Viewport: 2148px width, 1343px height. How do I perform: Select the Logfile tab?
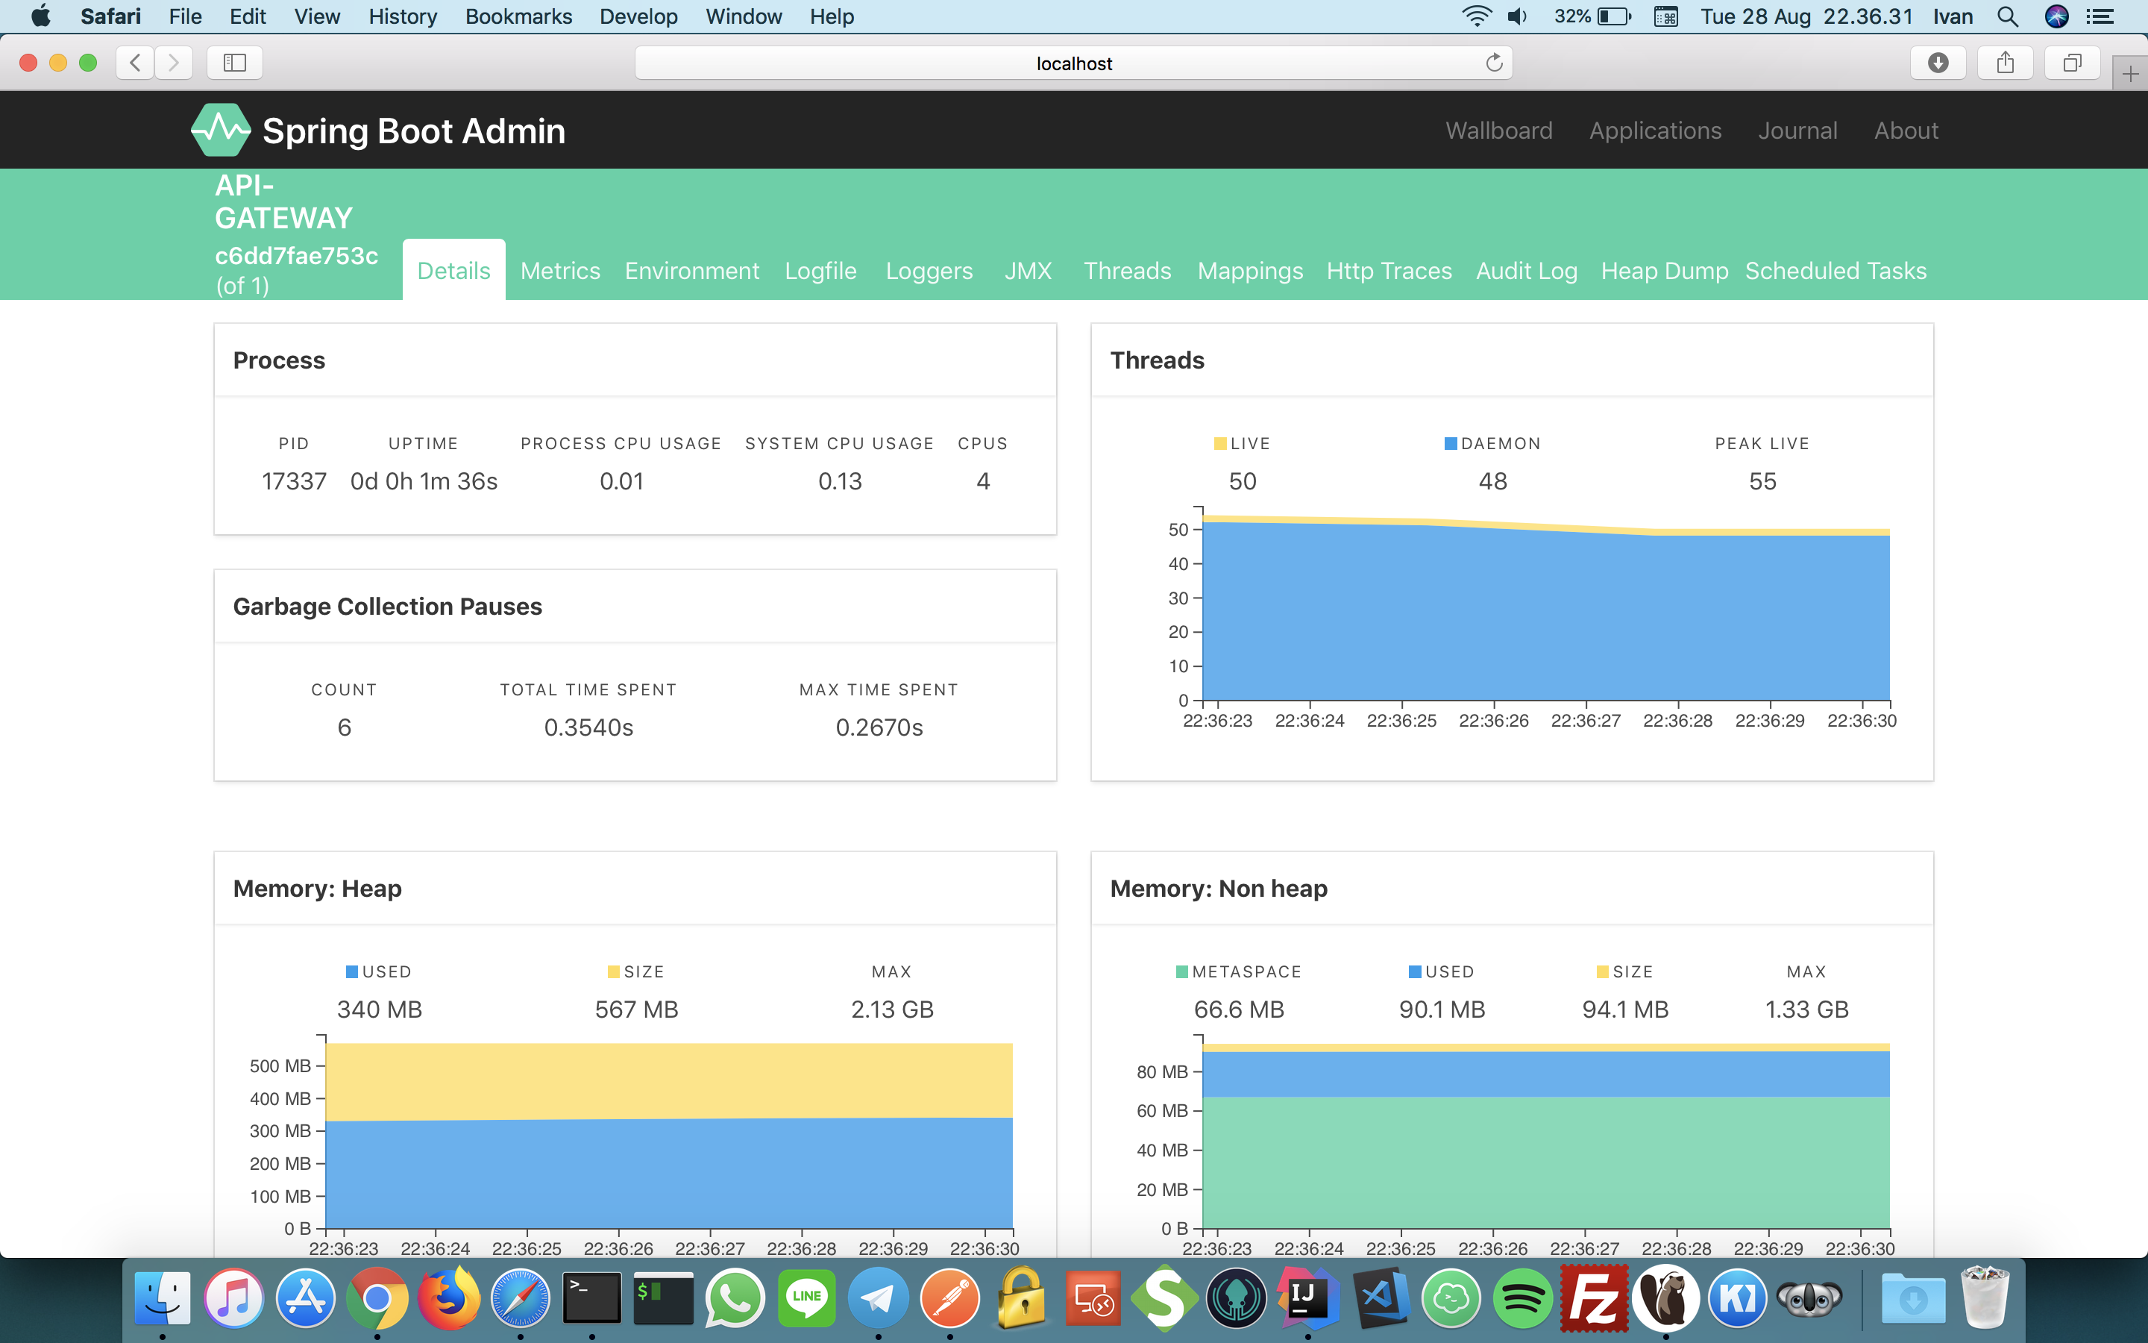tap(820, 270)
